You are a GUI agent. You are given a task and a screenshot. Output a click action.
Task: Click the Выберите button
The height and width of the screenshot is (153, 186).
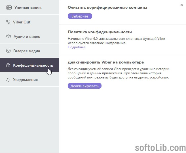tap(80, 16)
